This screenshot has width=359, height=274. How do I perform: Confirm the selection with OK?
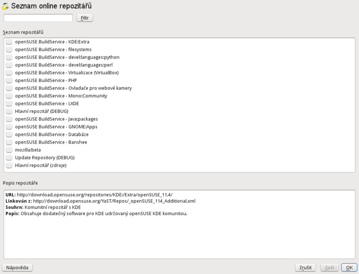(349, 268)
